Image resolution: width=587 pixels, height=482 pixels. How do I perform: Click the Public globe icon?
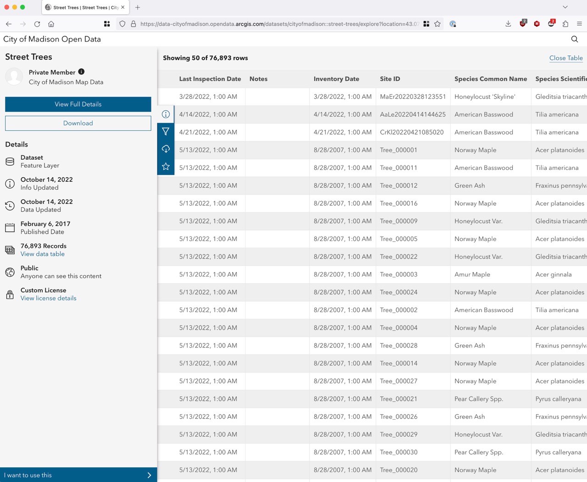pos(10,272)
